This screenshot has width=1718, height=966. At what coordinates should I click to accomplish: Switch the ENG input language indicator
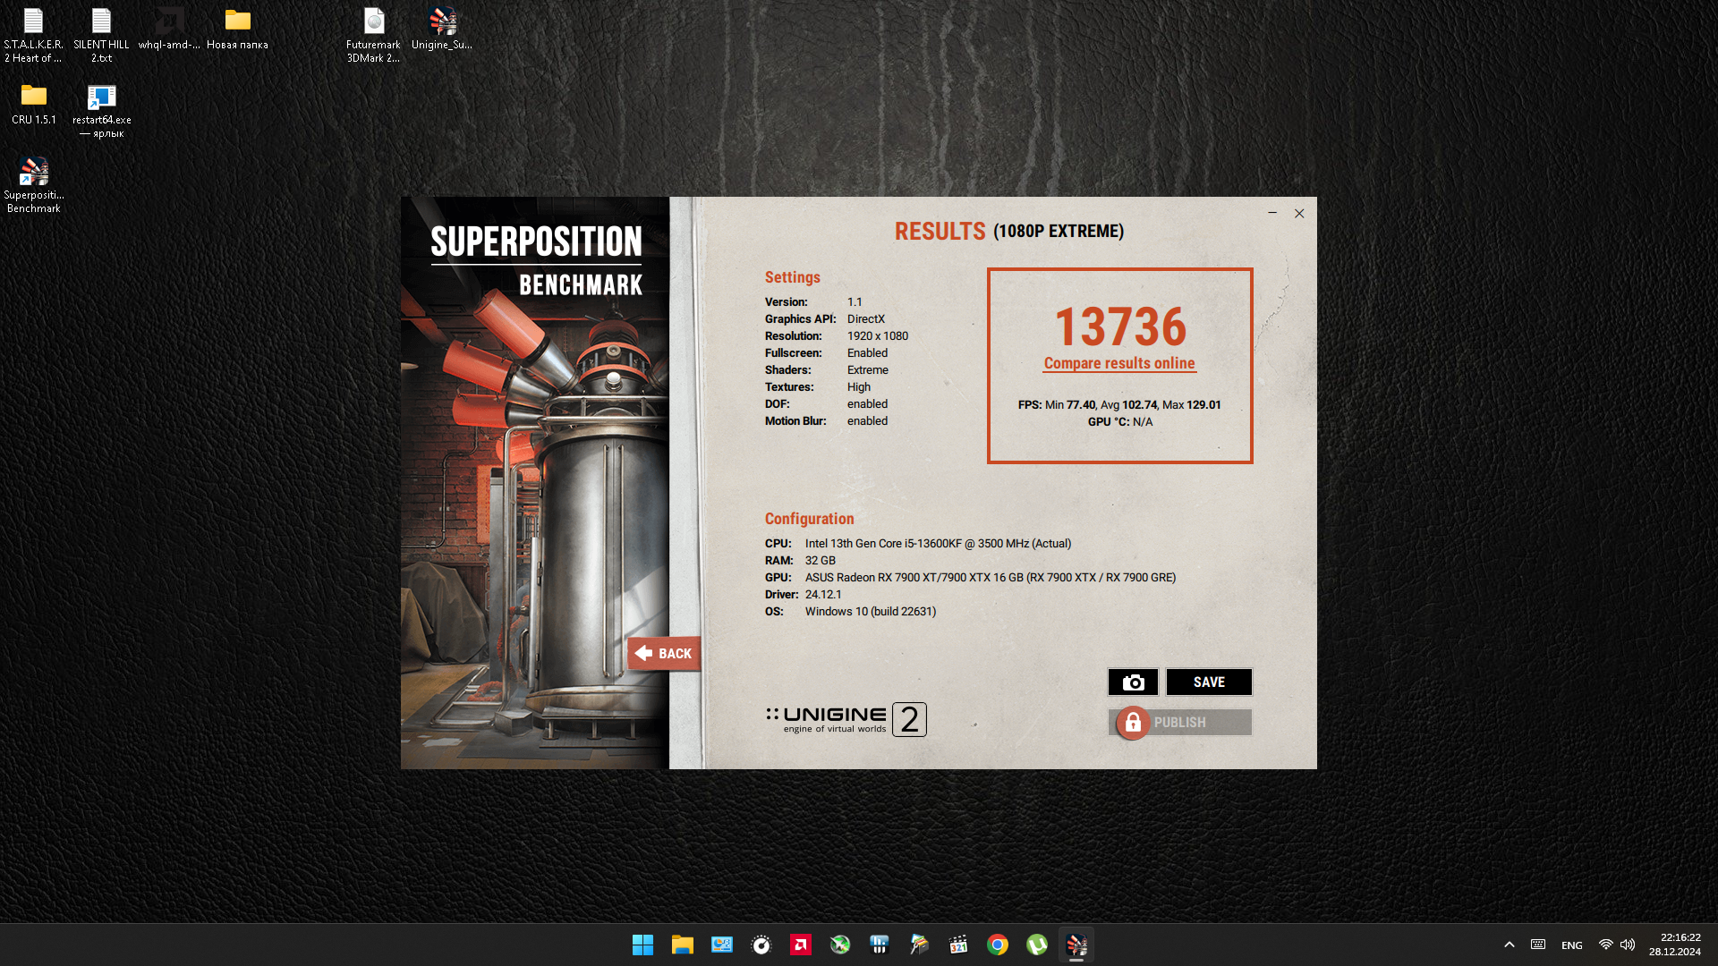1572,945
